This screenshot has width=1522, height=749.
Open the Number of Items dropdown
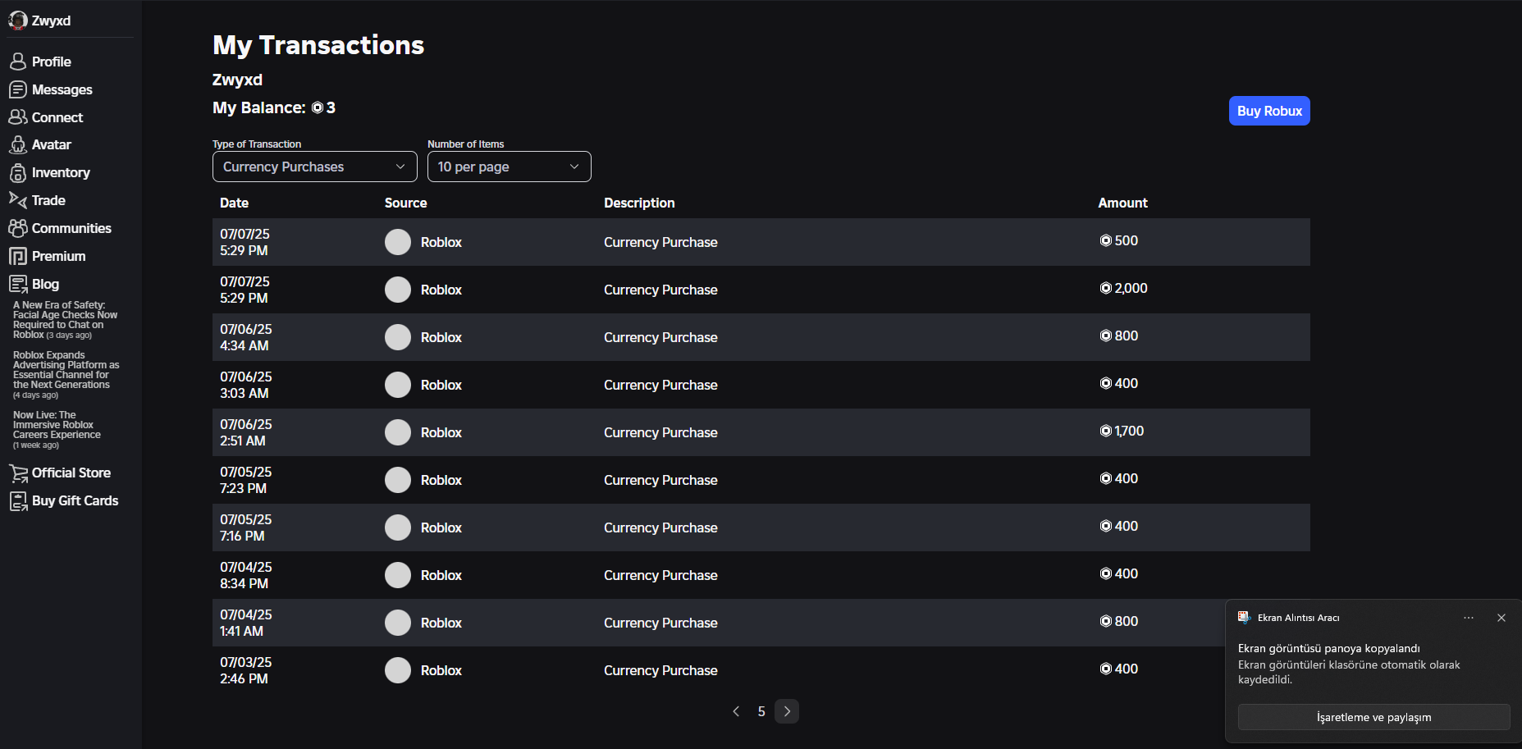[510, 167]
